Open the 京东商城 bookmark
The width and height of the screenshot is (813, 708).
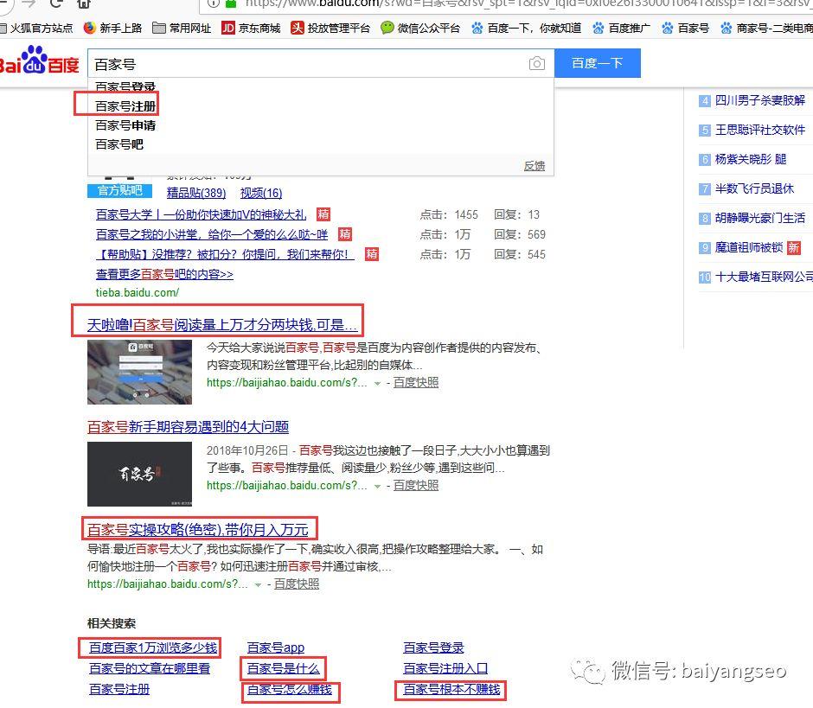[x=251, y=28]
